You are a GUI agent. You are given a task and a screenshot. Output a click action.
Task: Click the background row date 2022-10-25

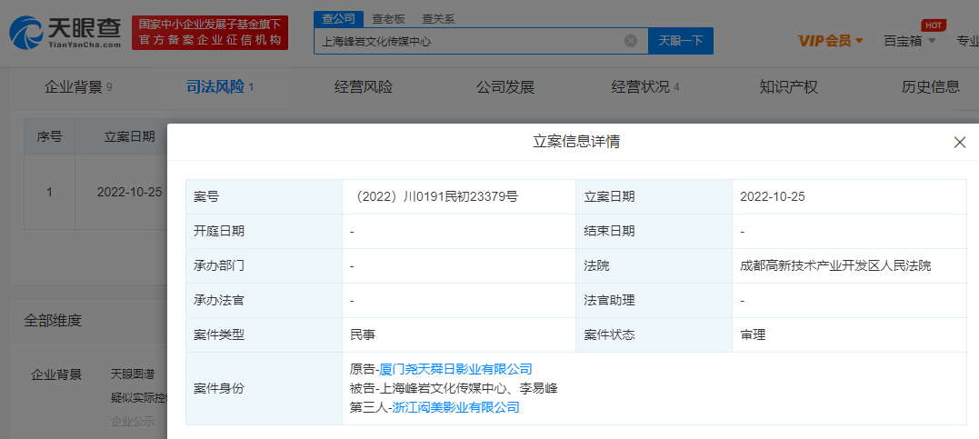click(129, 192)
